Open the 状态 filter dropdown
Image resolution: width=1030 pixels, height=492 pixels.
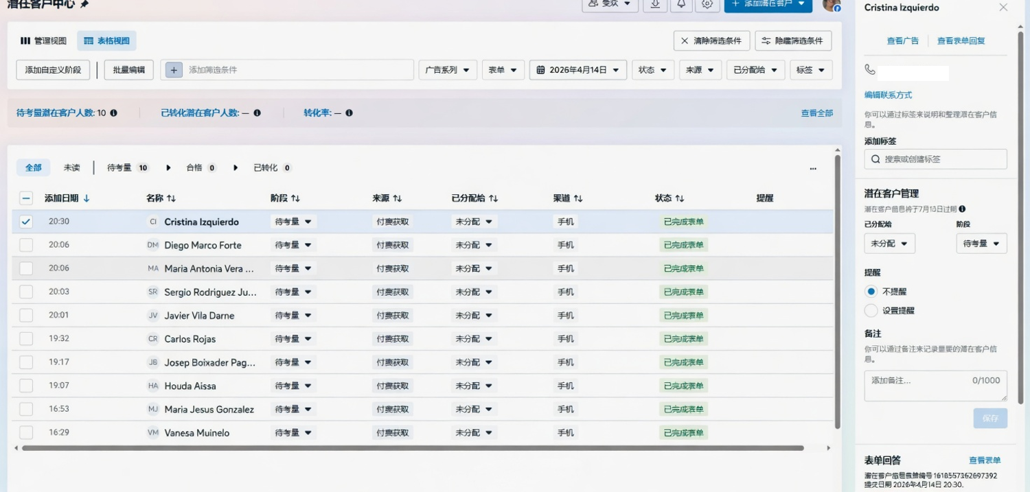click(x=652, y=69)
